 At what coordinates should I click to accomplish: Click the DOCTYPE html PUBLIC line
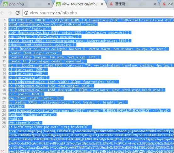(x=91, y=20)
